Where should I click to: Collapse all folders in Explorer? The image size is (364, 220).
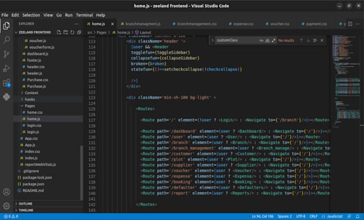[79, 32]
